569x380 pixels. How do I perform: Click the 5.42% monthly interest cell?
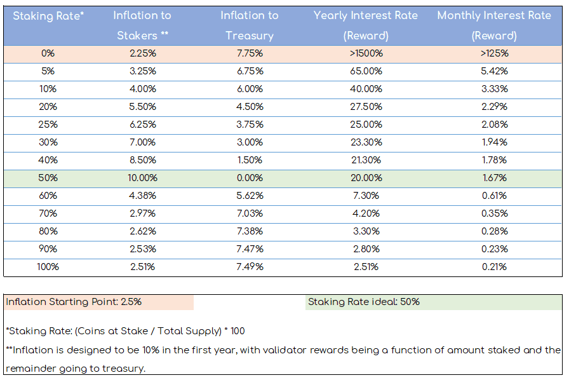tap(494, 71)
